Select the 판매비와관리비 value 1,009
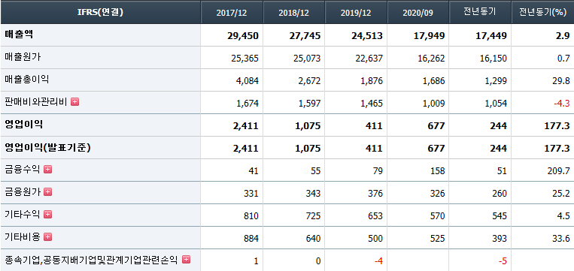 pos(435,104)
